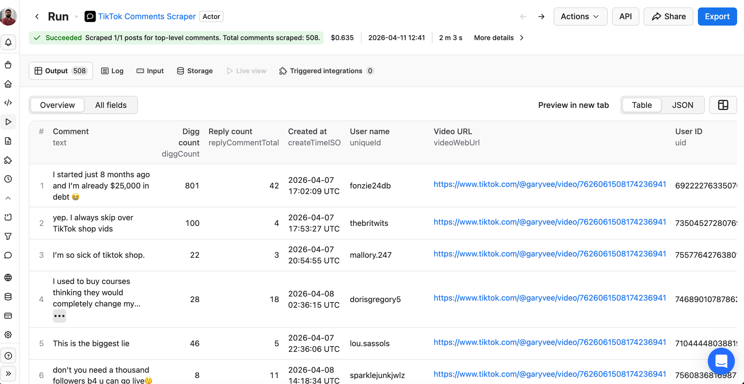Select the Runs play icon in sidebar
The height and width of the screenshot is (384, 744).
pyautogui.click(x=8, y=122)
